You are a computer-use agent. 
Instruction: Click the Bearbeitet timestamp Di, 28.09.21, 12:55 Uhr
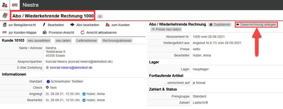point(63,100)
